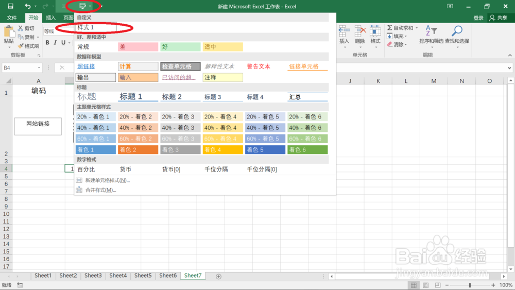515x290 pixels.
Task: Select the Format Painter (格式刷)
Action: point(28,46)
